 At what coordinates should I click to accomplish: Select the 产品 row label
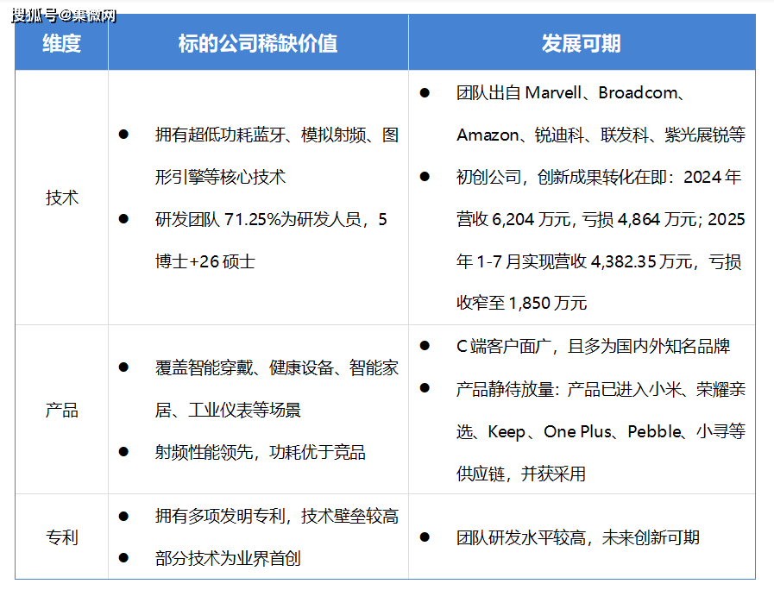coord(61,410)
